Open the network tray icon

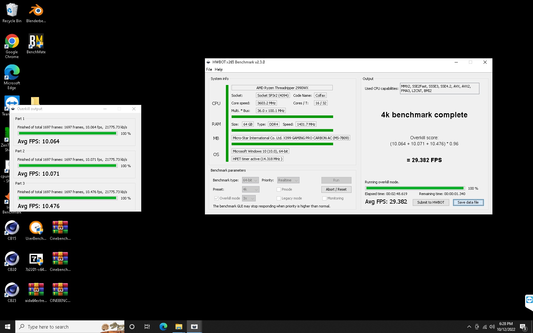pos(485,327)
